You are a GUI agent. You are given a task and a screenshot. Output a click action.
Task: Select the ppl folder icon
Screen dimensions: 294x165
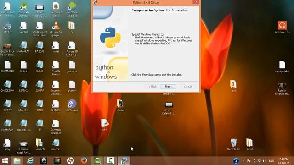click(x=233, y=86)
